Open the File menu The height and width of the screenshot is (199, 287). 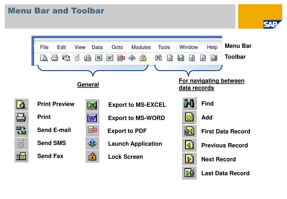point(44,47)
